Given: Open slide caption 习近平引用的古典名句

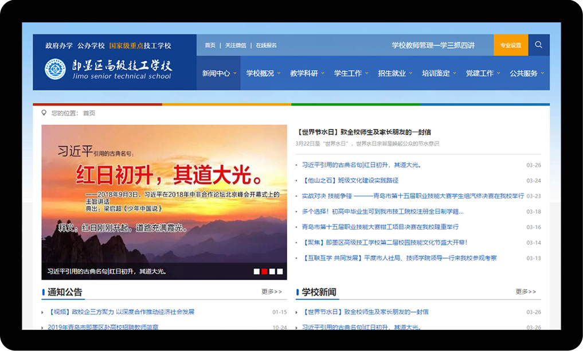Looking at the screenshot, I should coord(106,271).
